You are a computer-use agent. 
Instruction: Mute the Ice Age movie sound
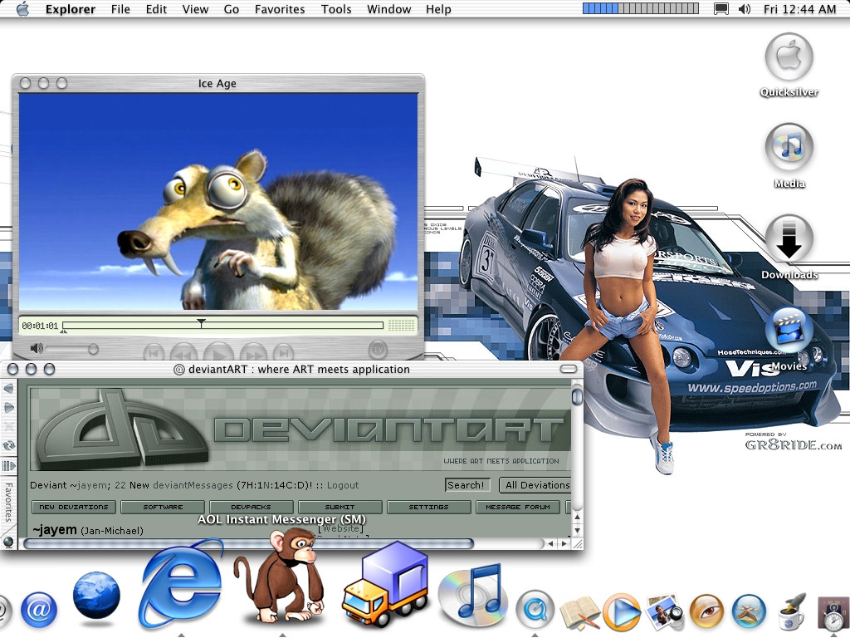pos(37,348)
